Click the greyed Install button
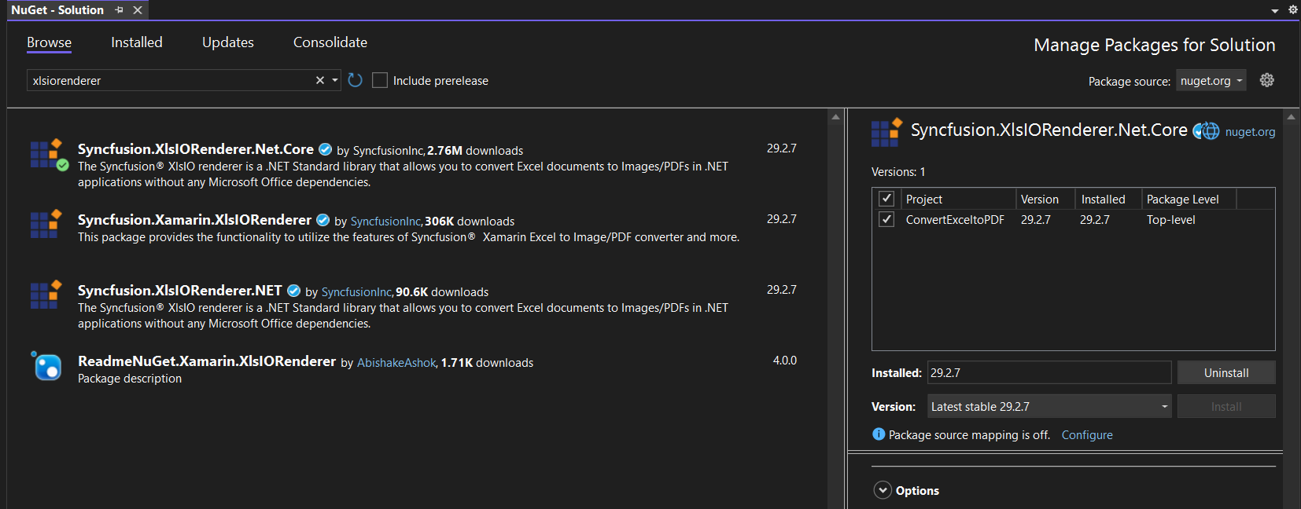Image resolution: width=1301 pixels, height=509 pixels. click(1226, 406)
